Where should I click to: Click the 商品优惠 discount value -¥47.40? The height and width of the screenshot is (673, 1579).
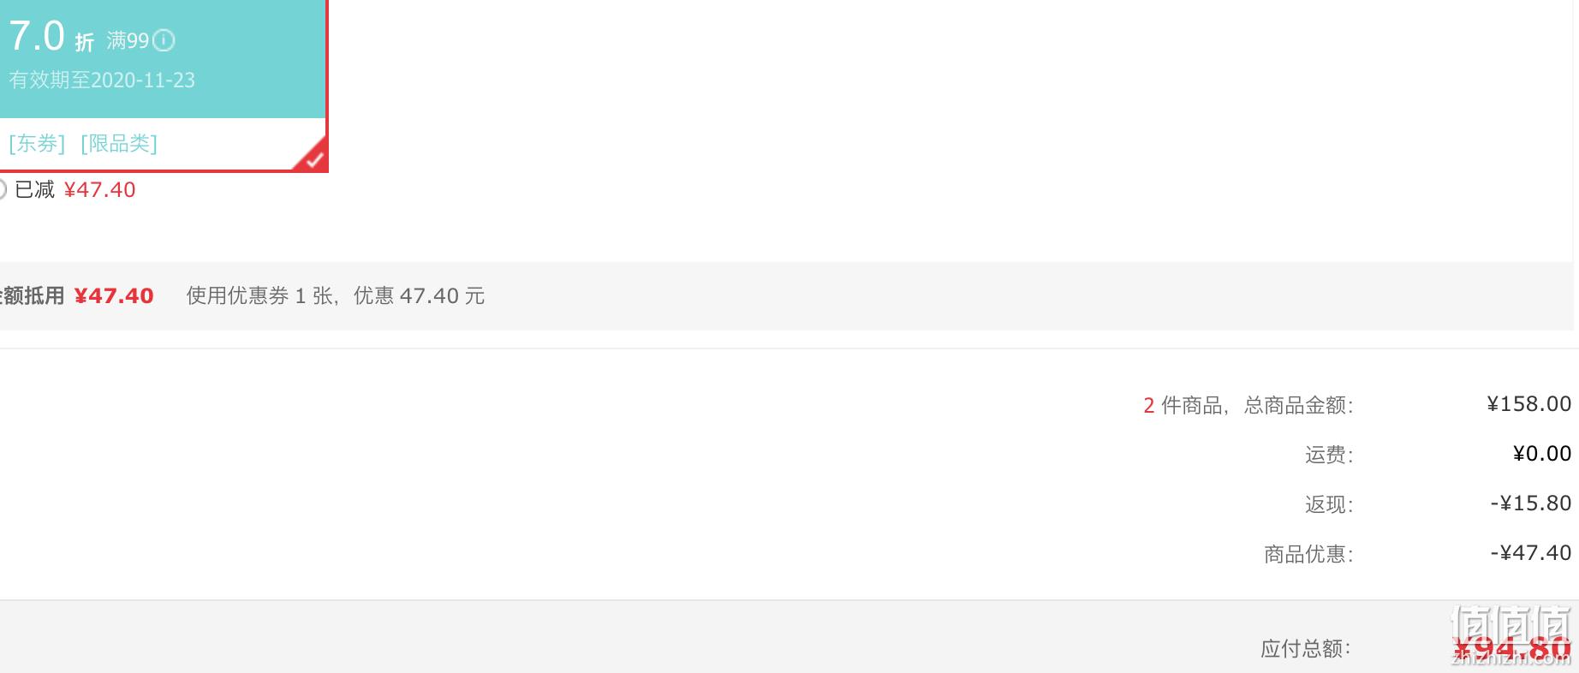1531,552
